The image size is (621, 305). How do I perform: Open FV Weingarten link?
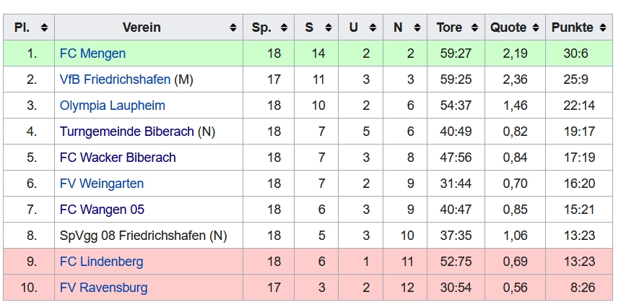click(102, 184)
